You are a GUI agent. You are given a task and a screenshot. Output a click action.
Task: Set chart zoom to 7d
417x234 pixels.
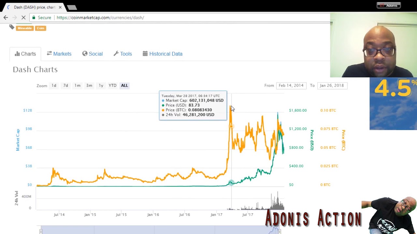point(65,85)
